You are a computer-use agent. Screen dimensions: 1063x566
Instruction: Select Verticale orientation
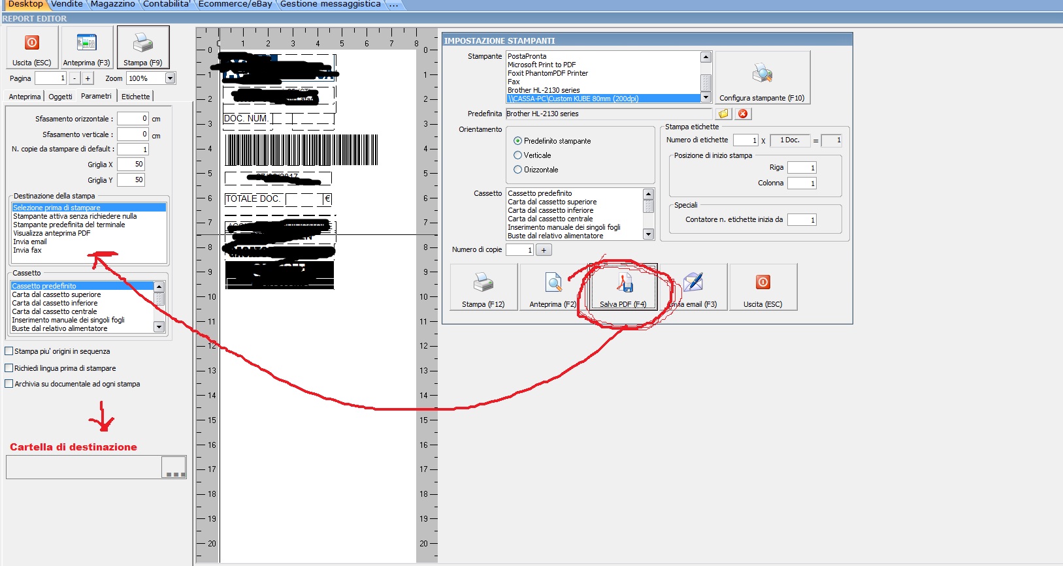(532, 155)
